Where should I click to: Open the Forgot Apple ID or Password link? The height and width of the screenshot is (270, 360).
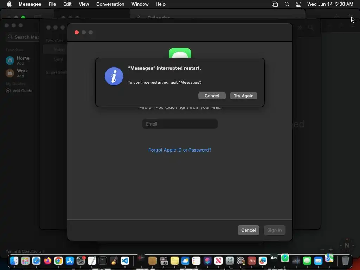[180, 150]
